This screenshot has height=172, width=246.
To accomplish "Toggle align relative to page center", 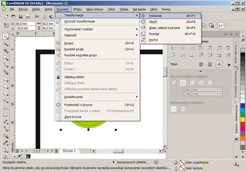I will click(x=192, y=82).
